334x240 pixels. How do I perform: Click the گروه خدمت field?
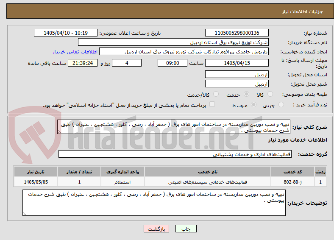click(175, 154)
